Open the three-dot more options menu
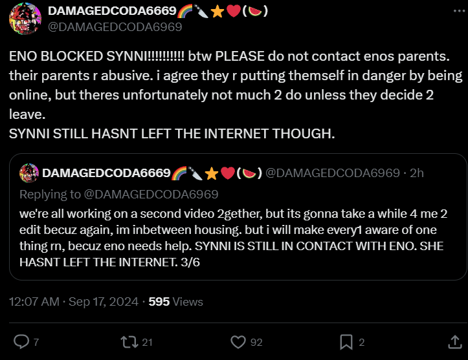Screen dimensions: 468x360 (x=459, y=11)
